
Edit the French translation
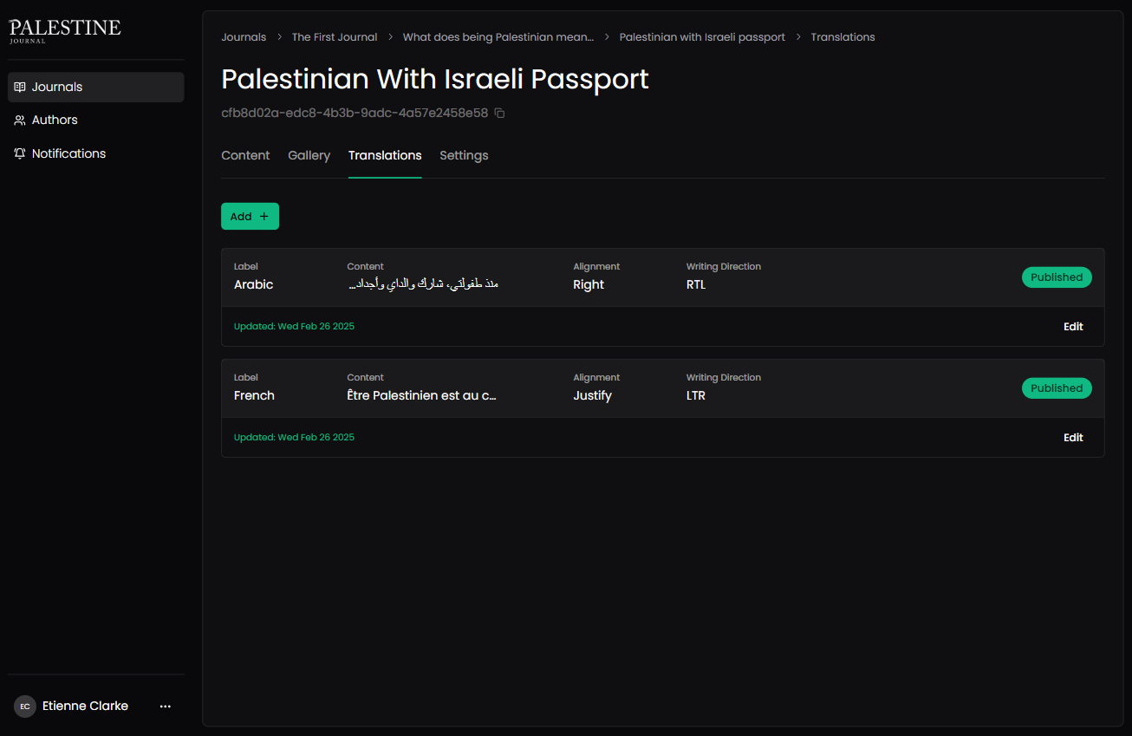point(1073,438)
